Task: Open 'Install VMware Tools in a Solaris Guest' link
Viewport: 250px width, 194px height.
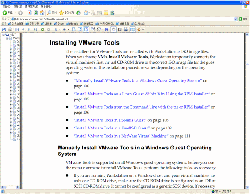Action: 110,120
